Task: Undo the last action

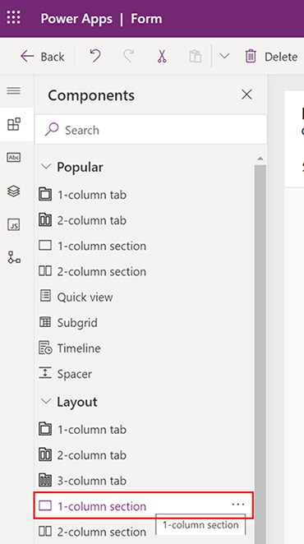Action: tap(95, 56)
